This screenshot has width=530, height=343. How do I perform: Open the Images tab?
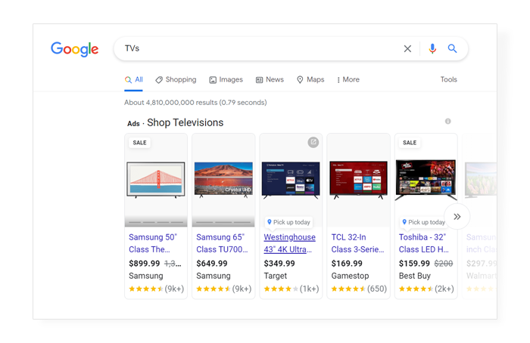pyautogui.click(x=226, y=79)
